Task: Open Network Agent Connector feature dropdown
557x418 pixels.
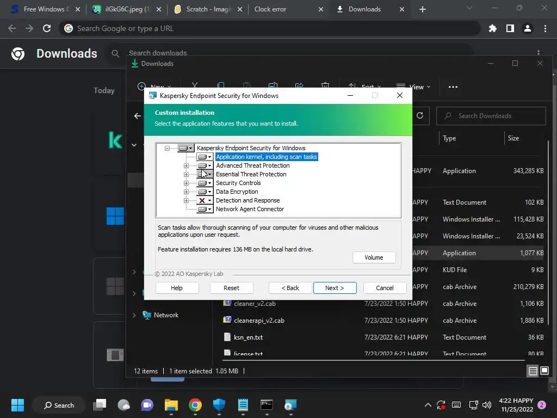Action: click(x=205, y=210)
